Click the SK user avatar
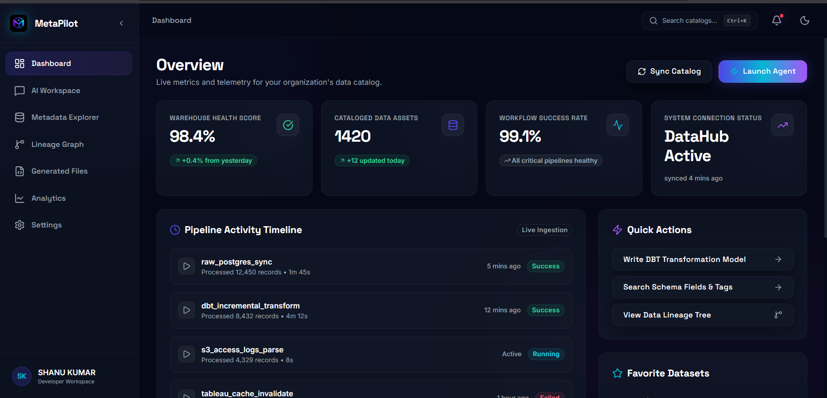The image size is (827, 398). tap(22, 376)
